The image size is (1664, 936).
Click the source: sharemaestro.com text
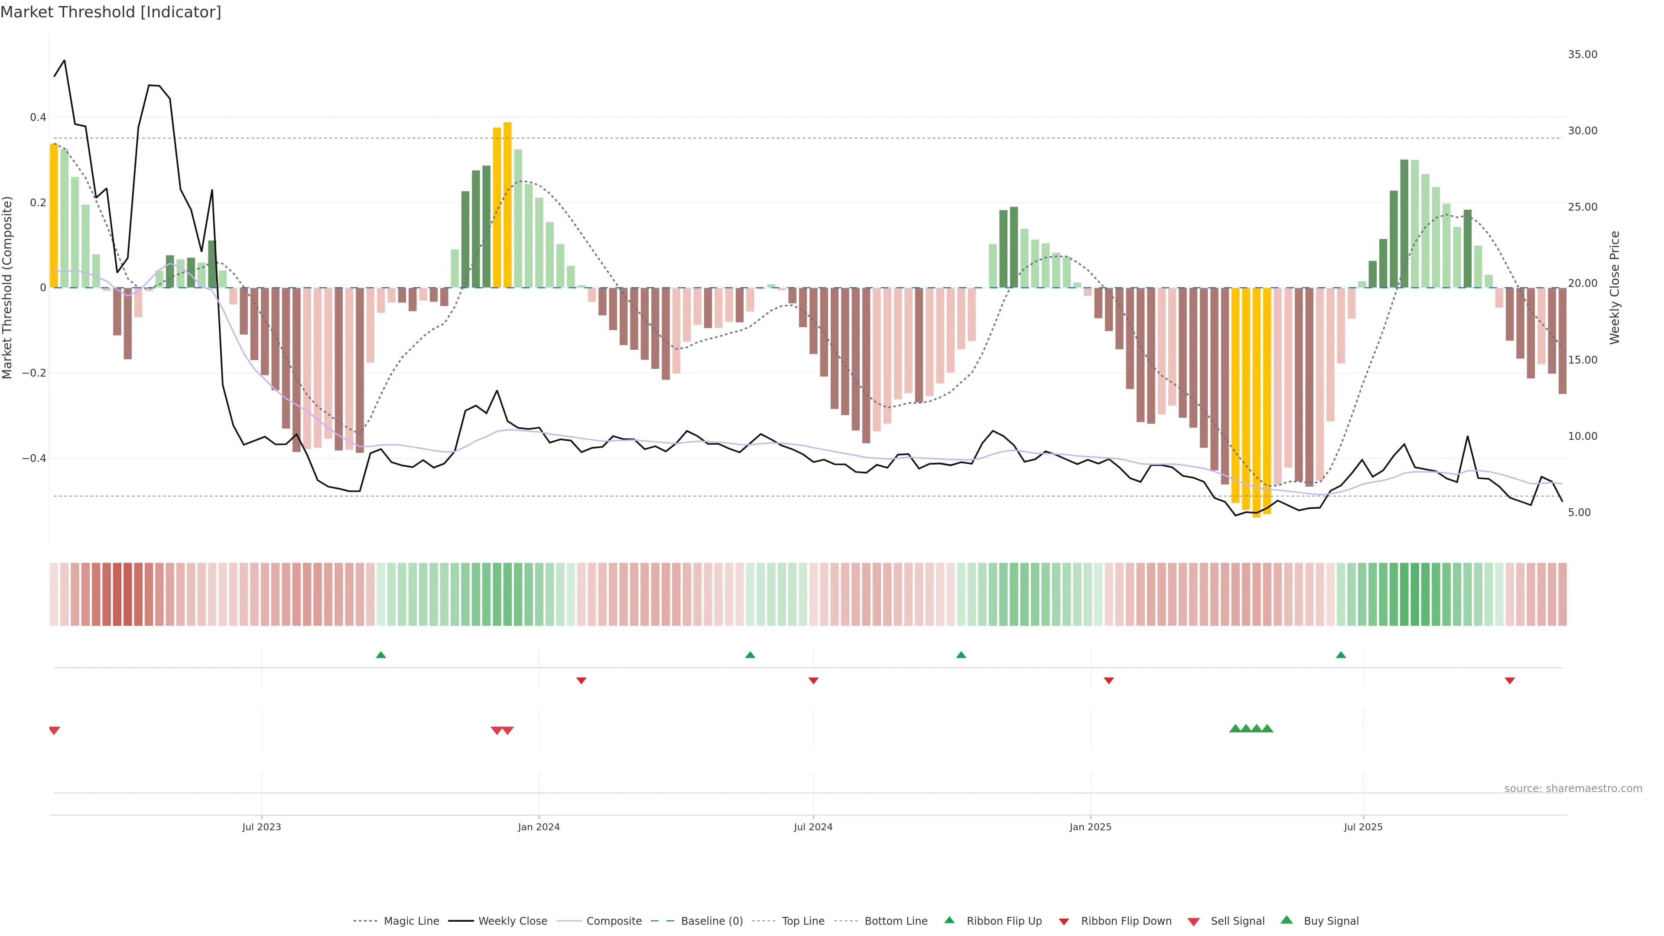coord(1573,789)
